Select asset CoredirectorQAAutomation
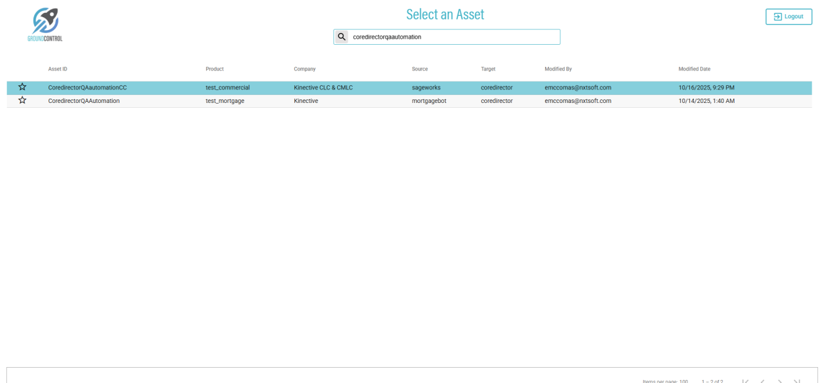 (x=84, y=100)
